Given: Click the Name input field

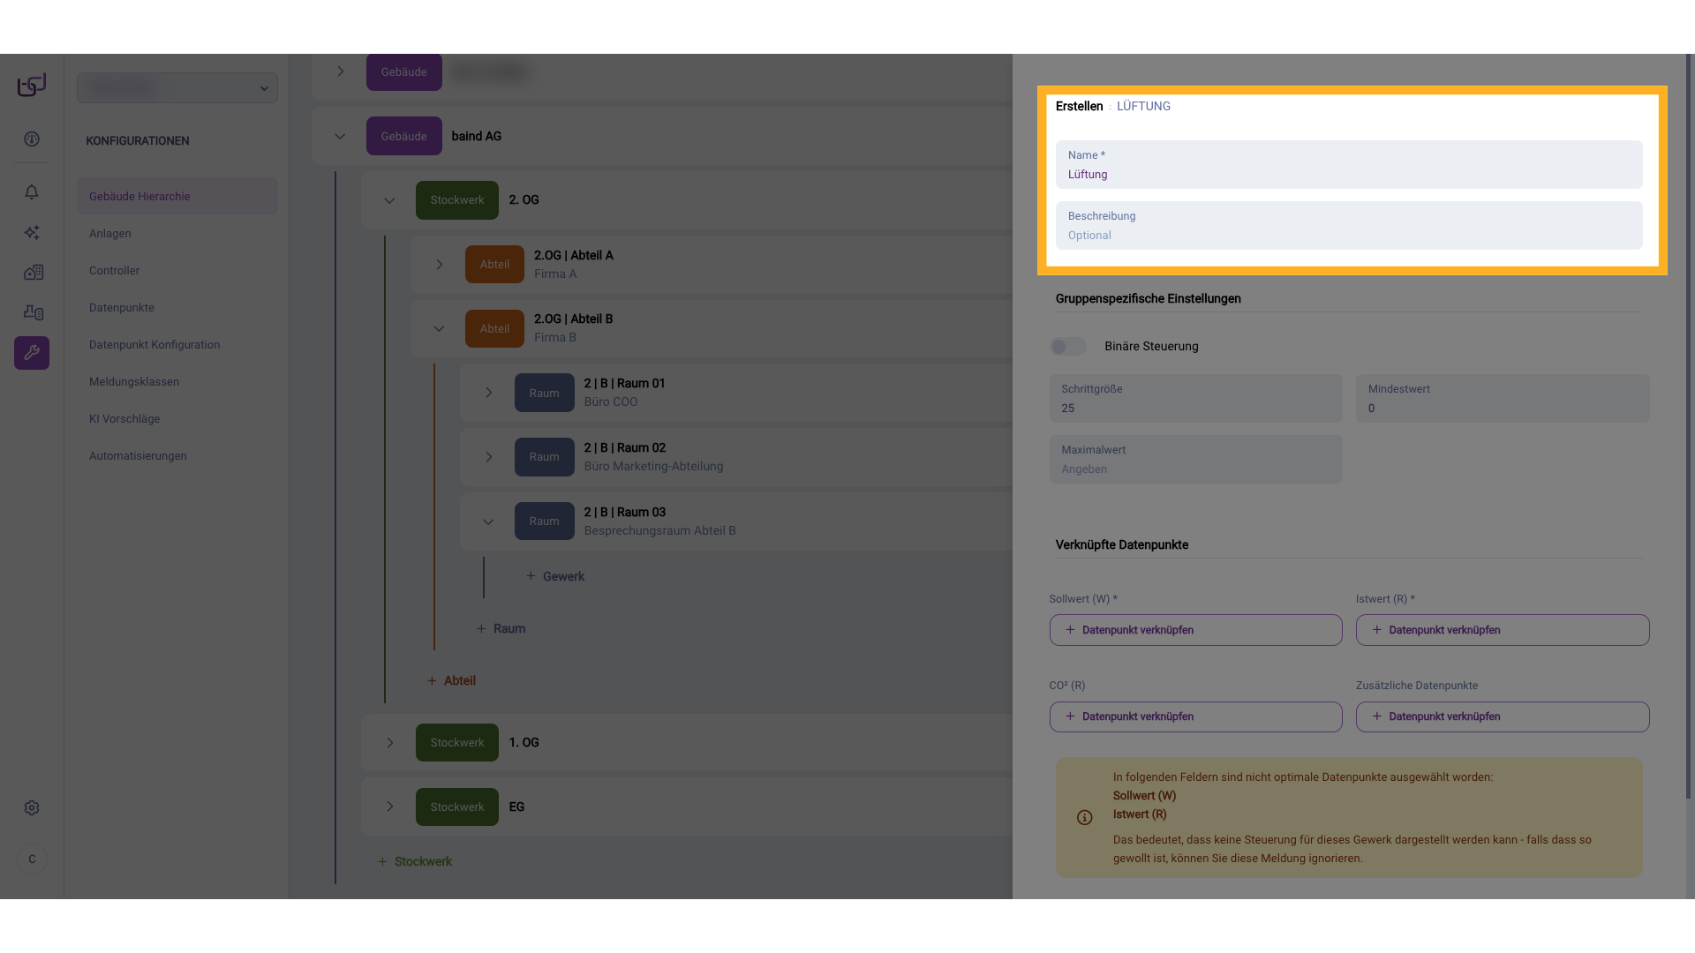Looking at the screenshot, I should point(1349,175).
